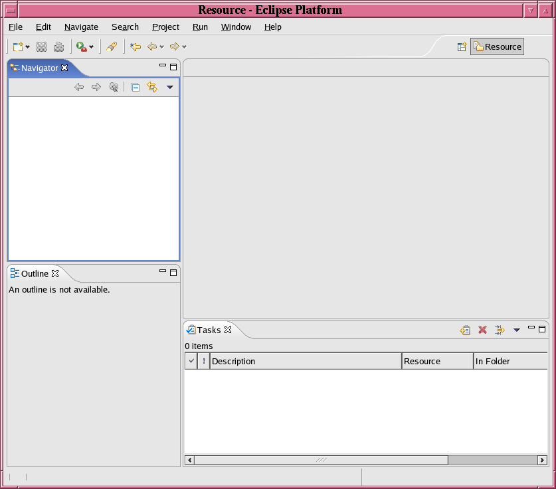Toggle Link with Editor in Navigator
556x489 pixels.
pyautogui.click(x=152, y=87)
